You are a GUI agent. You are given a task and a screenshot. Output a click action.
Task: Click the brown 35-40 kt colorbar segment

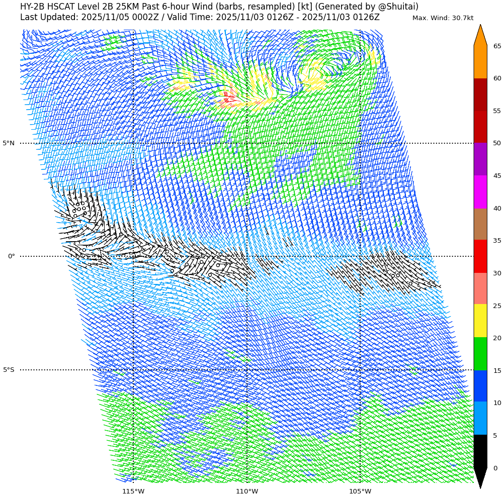pos(480,224)
